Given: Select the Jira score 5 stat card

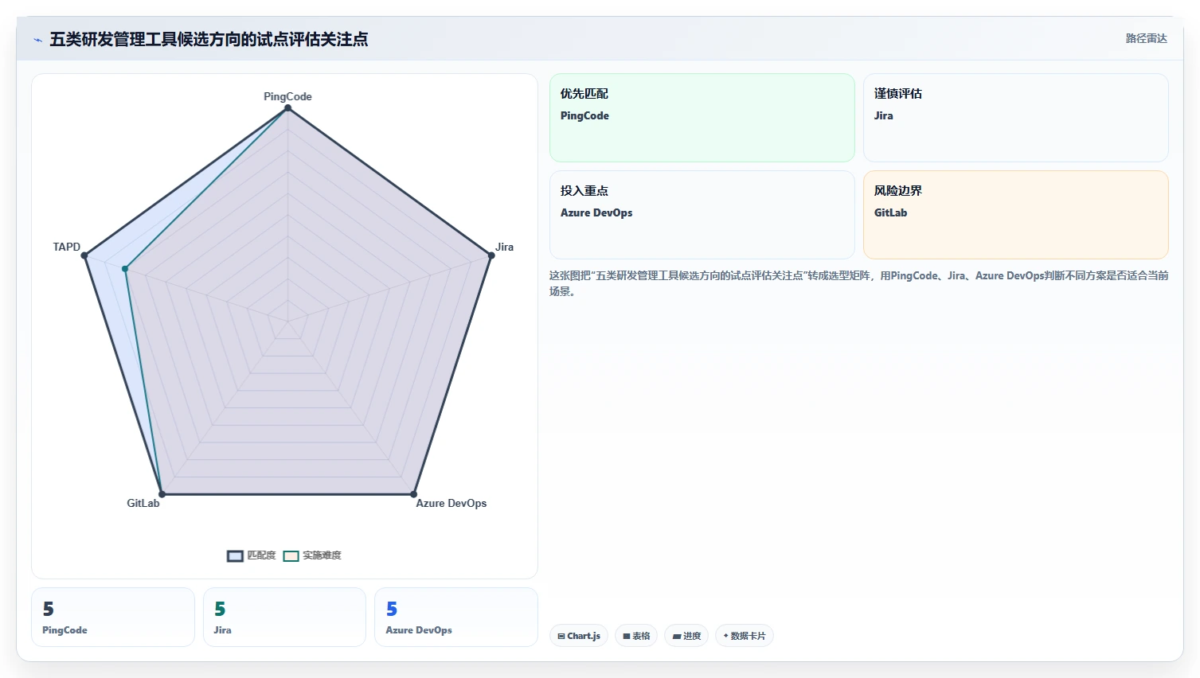Looking at the screenshot, I should pyautogui.click(x=284, y=618).
